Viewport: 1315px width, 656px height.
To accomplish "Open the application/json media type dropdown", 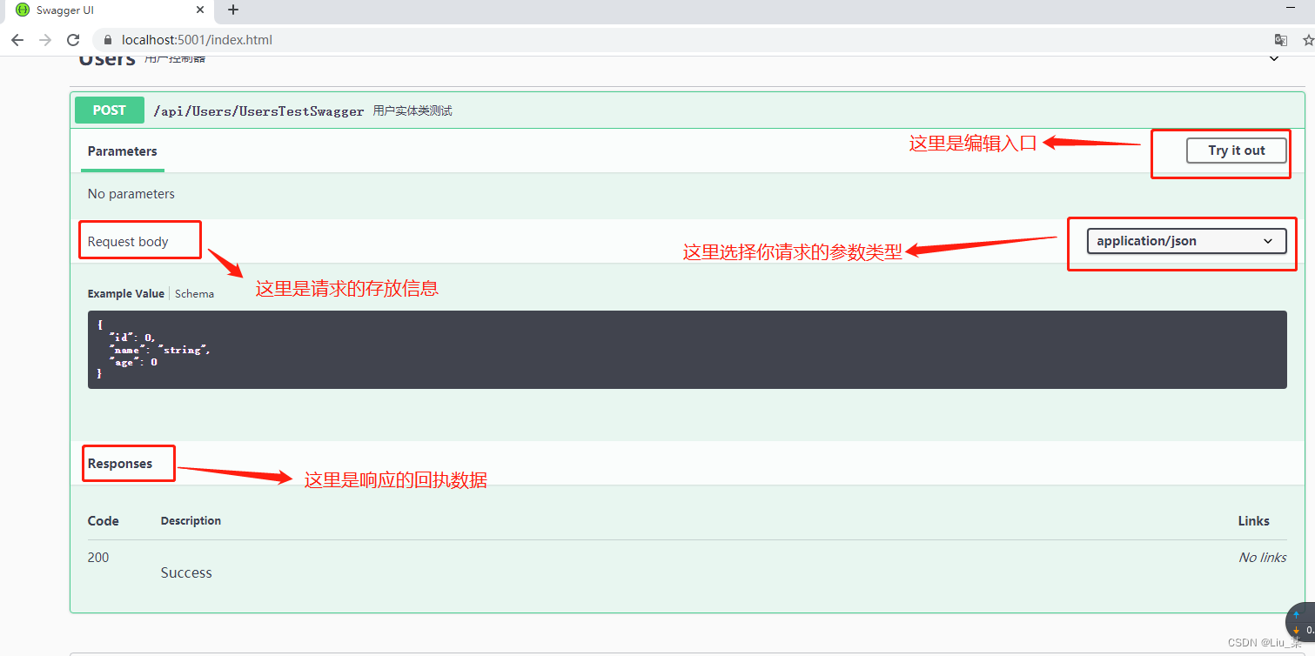I will point(1186,241).
